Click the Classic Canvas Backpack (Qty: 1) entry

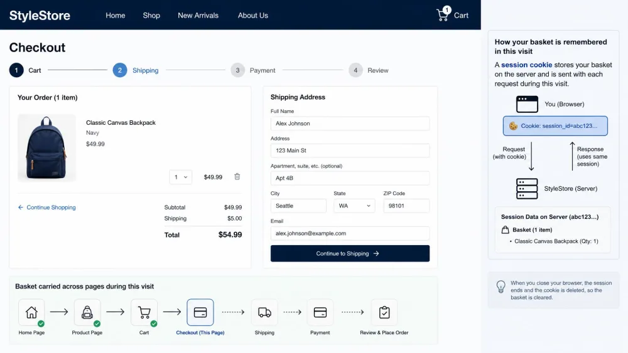tap(556, 241)
